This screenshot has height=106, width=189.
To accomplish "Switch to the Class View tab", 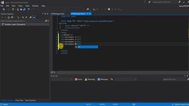I will (19, 100).
